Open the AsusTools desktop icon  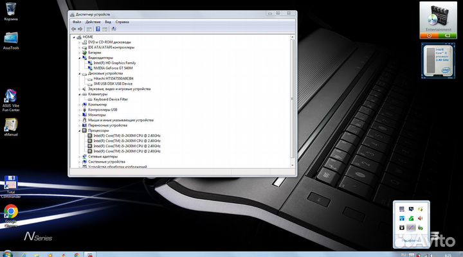[11, 41]
